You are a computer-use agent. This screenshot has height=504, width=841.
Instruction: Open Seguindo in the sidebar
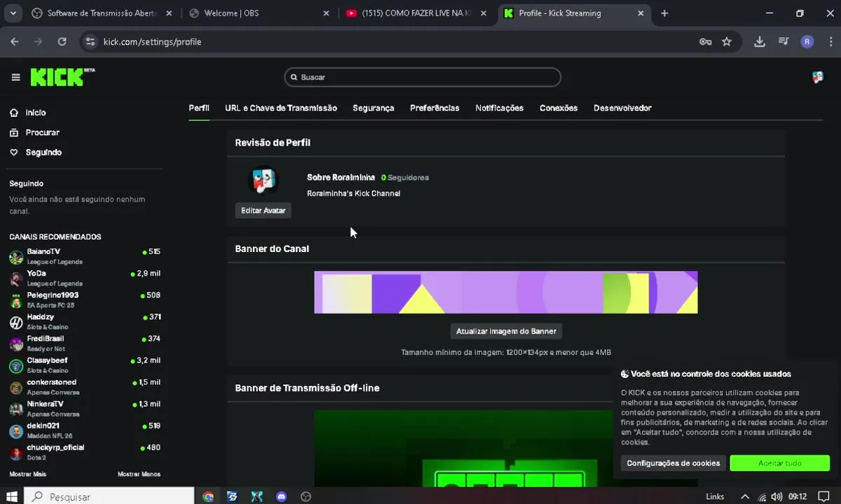[36, 152]
